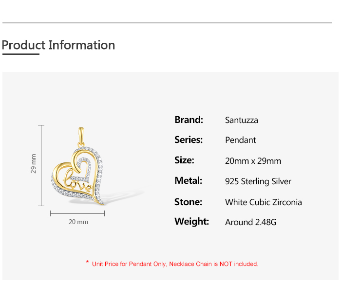Click the vertical height dimension line

point(41,164)
